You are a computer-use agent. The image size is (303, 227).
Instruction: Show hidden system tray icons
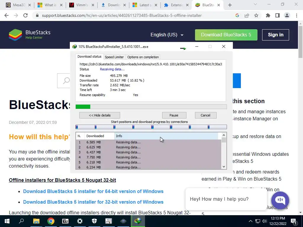point(250,221)
